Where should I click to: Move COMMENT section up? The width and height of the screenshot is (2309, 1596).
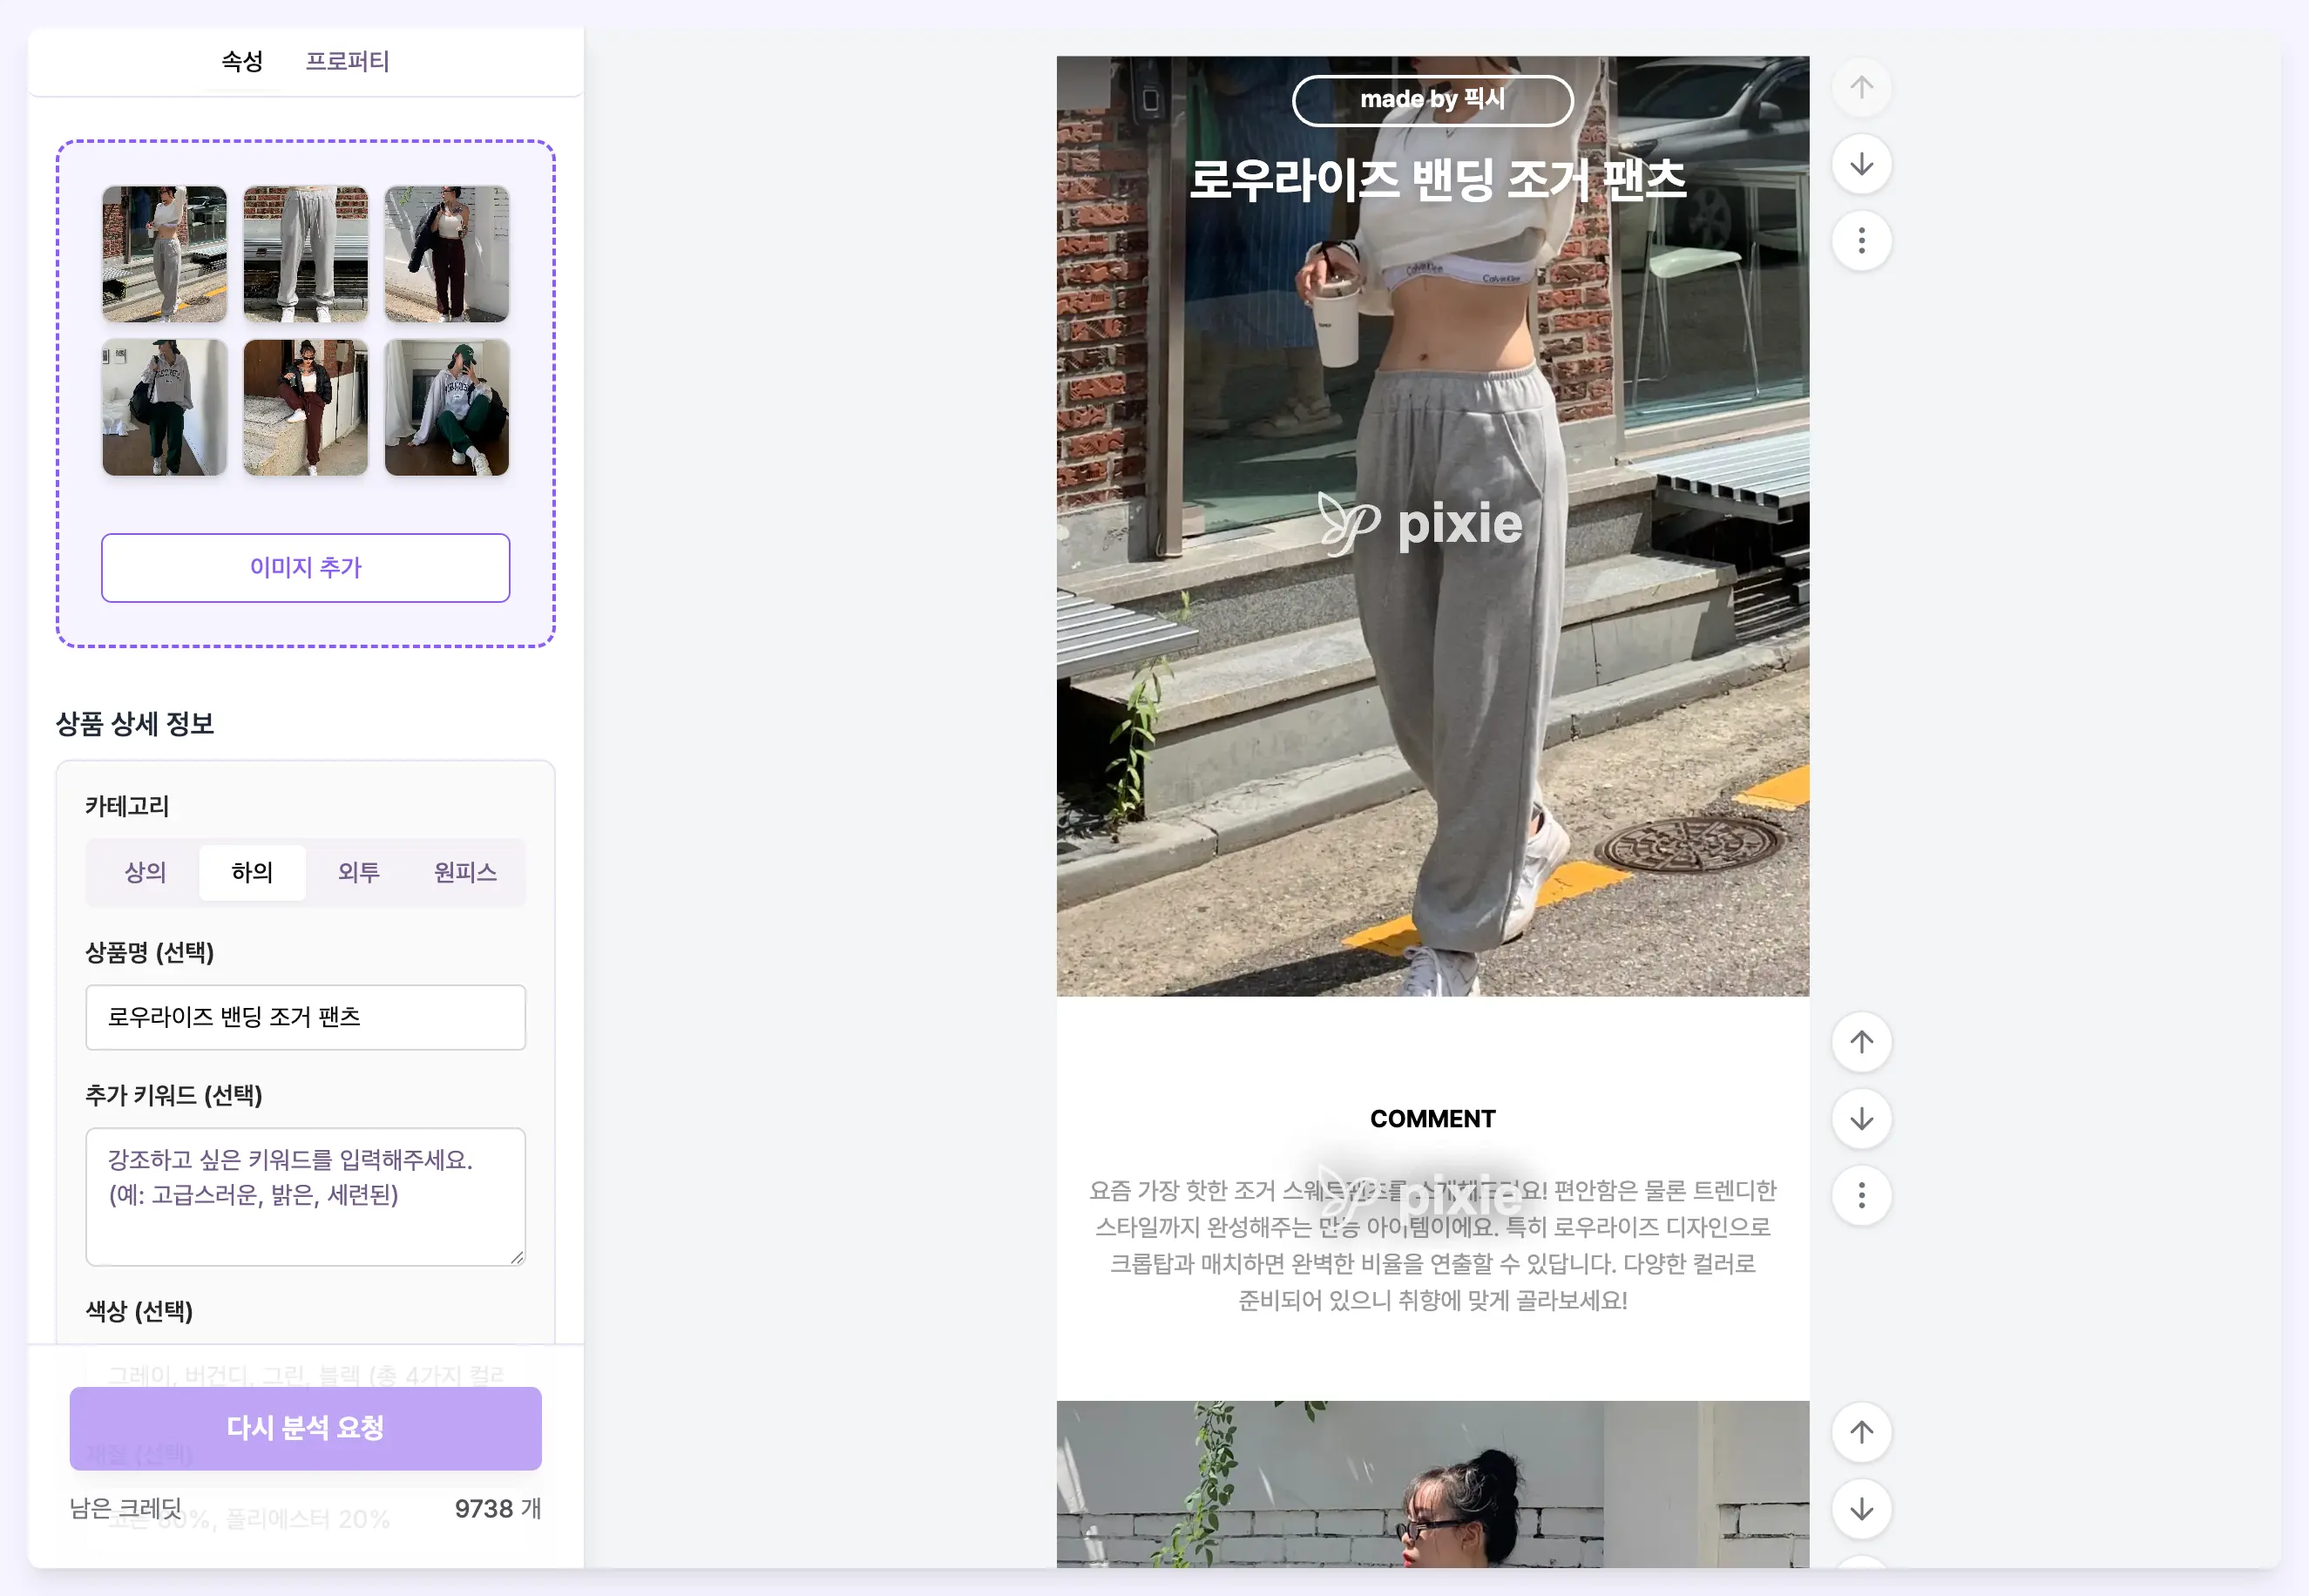[1861, 1042]
